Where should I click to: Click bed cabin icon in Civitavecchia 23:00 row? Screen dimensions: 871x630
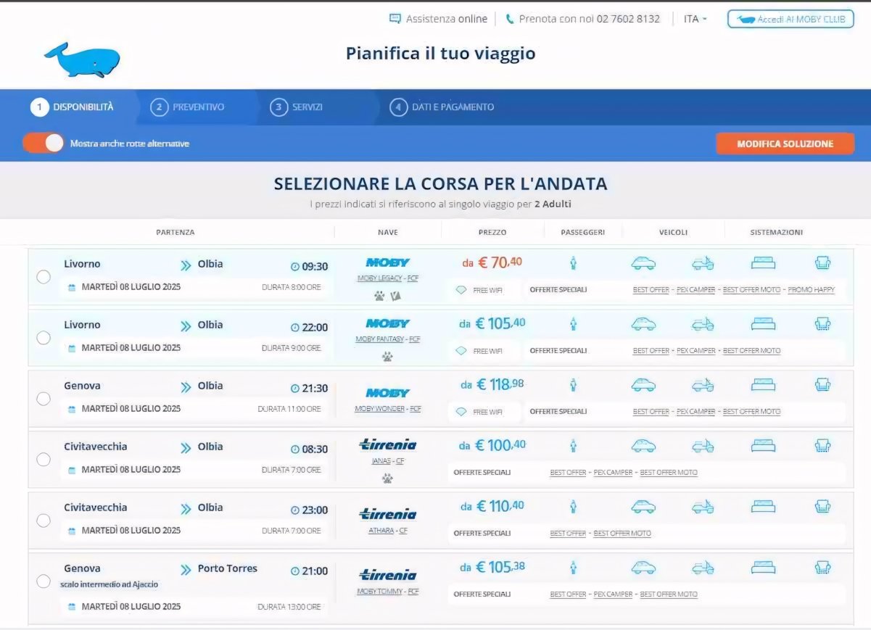click(x=763, y=507)
